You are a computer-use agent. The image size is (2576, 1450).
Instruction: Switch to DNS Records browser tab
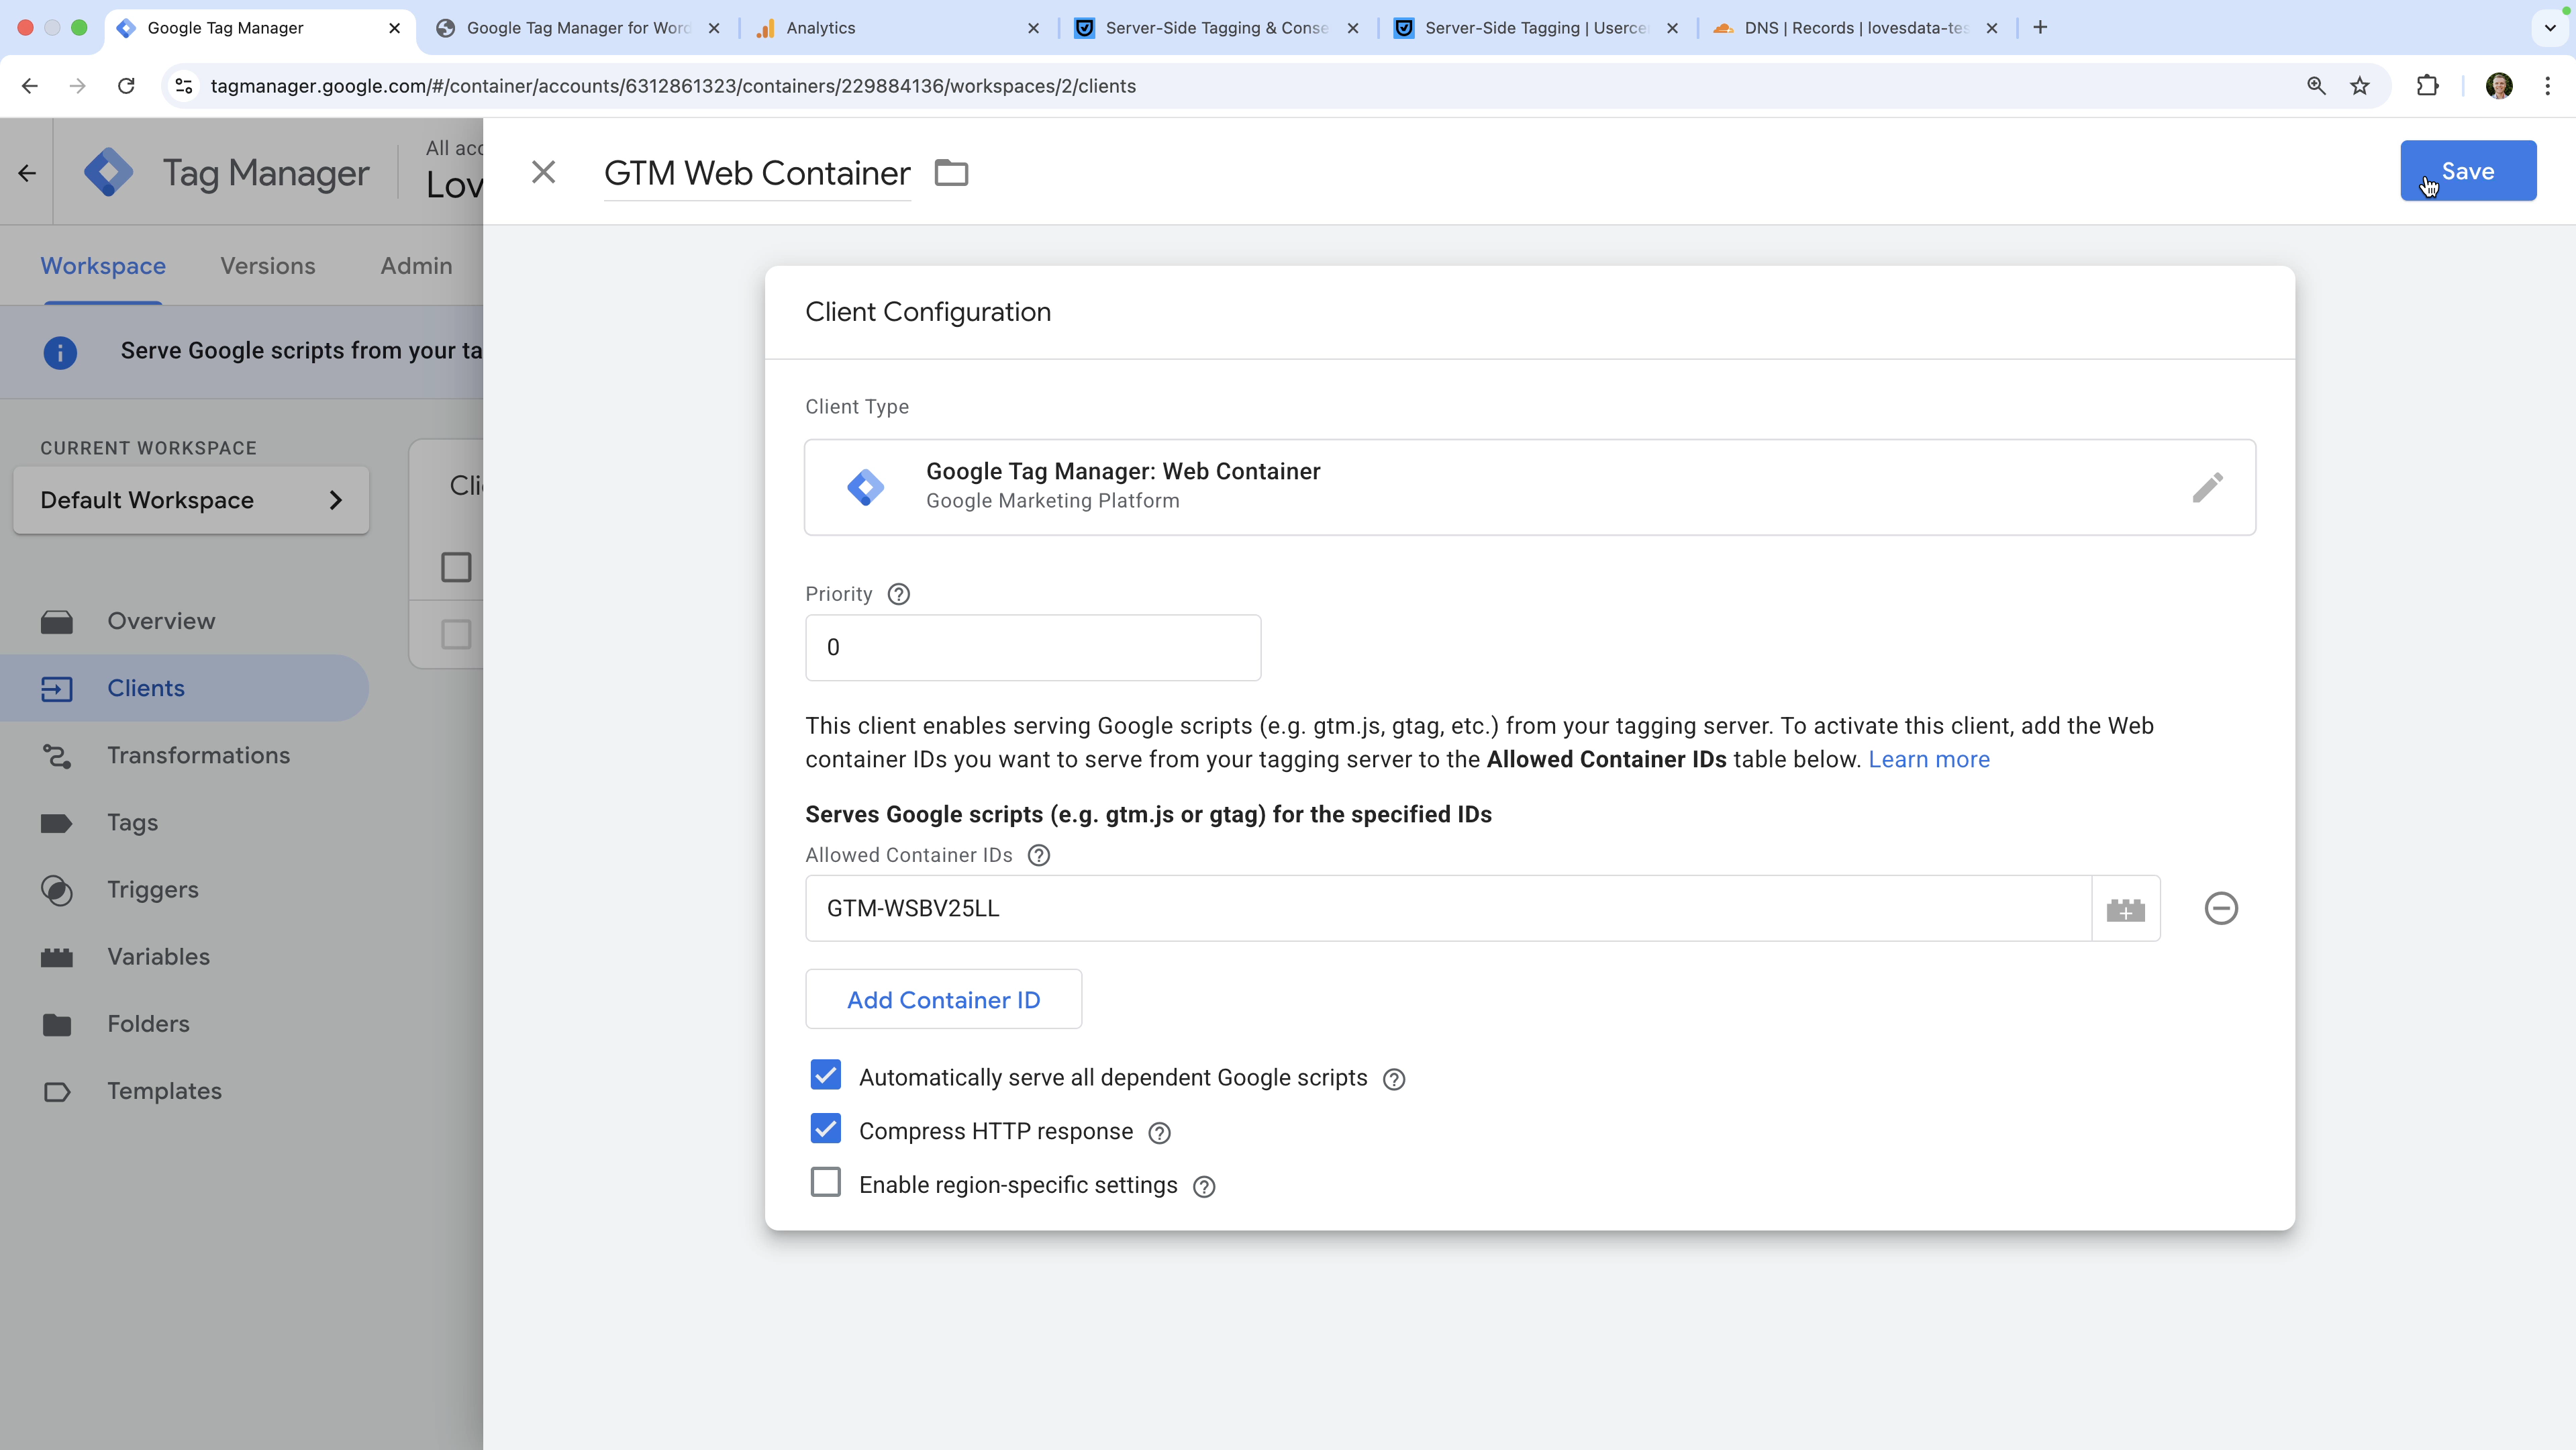pyautogui.click(x=1855, y=28)
